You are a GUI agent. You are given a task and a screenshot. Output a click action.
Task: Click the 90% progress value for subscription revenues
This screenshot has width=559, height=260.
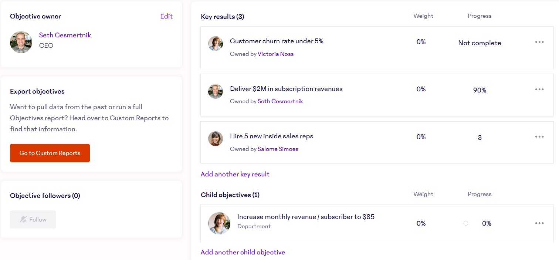pos(480,90)
